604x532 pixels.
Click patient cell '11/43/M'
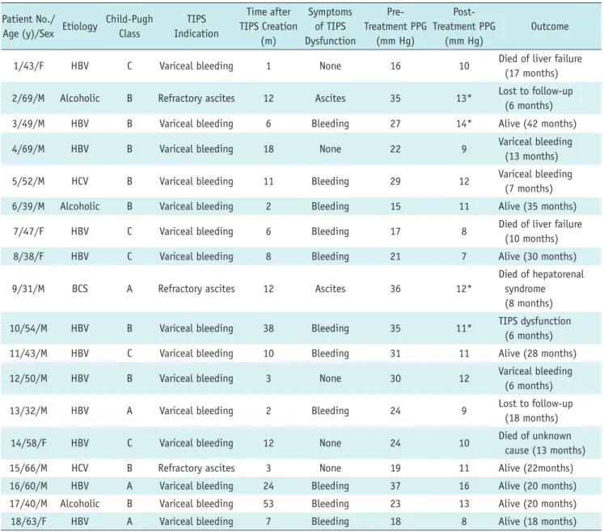pos(28,353)
